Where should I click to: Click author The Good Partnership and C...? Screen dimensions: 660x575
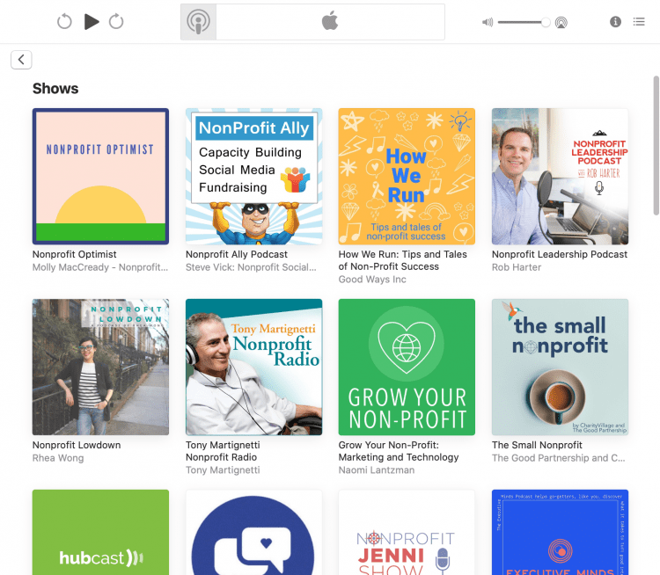click(559, 458)
